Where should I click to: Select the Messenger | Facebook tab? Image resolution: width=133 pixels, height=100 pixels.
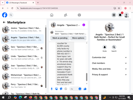tap(20, 3)
